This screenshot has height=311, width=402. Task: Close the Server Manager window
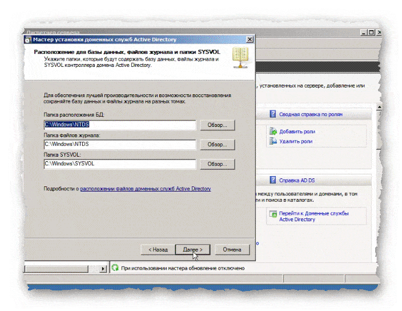click(x=379, y=33)
